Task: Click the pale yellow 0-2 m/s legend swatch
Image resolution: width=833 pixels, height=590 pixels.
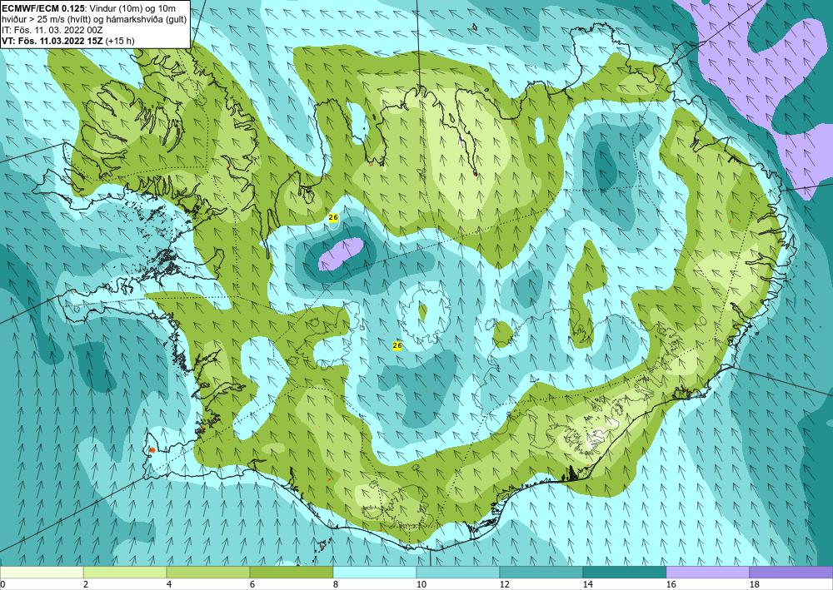Action: pos(42,573)
